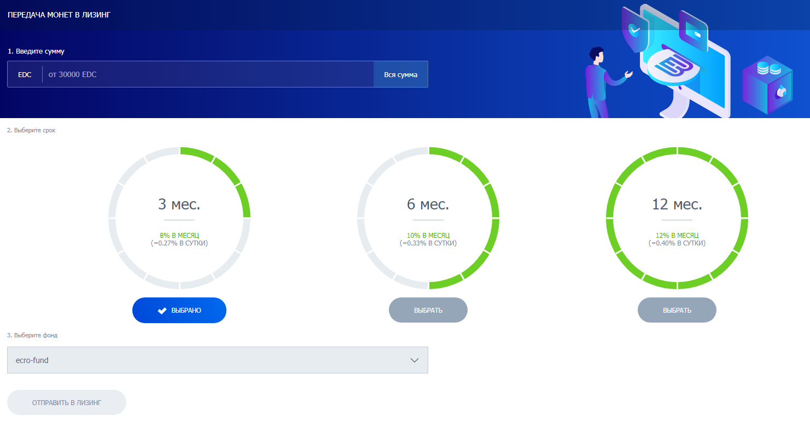810x421 pixels.
Task: Click the "ПЕРЕДАЧА МОНЕТ В ЛИЗИНГ" heading
Action: coord(59,15)
